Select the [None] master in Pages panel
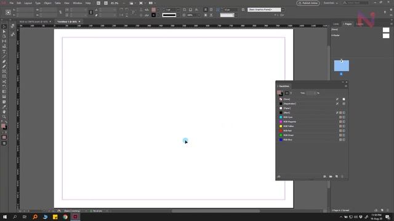Screen dimensions: 394x221 coord(360,29)
